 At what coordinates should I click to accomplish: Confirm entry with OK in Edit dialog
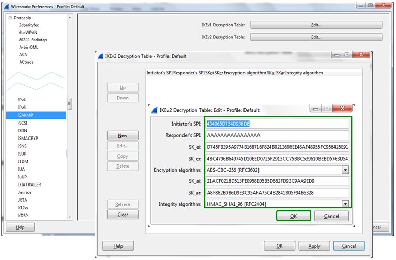tap(294, 216)
